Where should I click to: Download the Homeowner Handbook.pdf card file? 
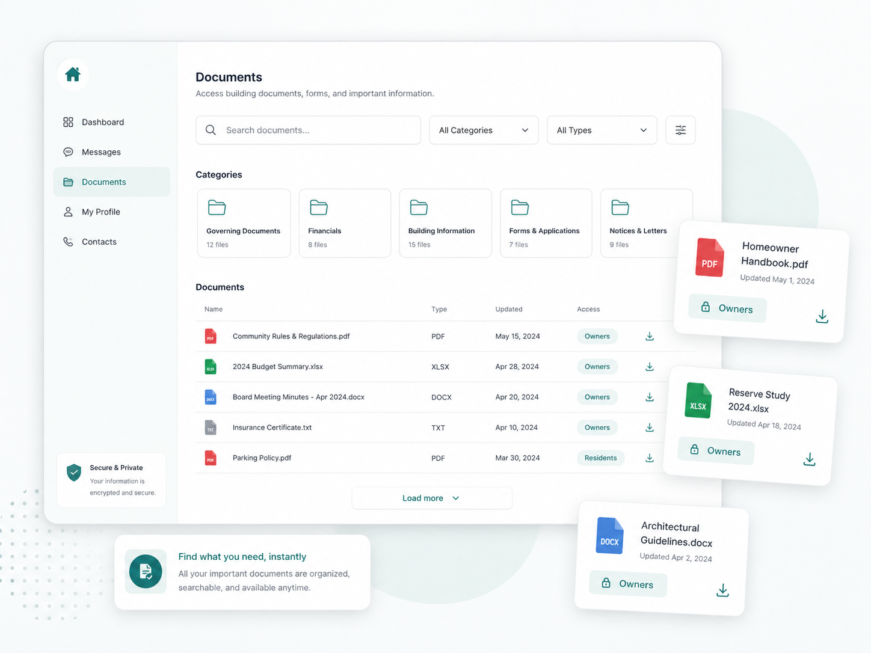[822, 316]
